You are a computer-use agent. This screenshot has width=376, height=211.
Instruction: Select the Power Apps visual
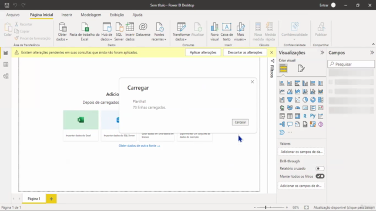tap(320, 124)
